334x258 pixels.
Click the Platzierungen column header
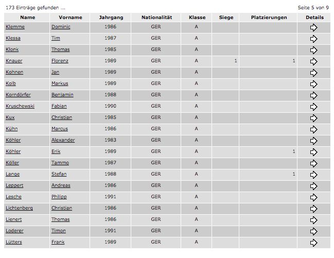click(269, 18)
